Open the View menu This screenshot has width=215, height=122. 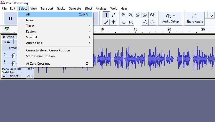point(34,9)
